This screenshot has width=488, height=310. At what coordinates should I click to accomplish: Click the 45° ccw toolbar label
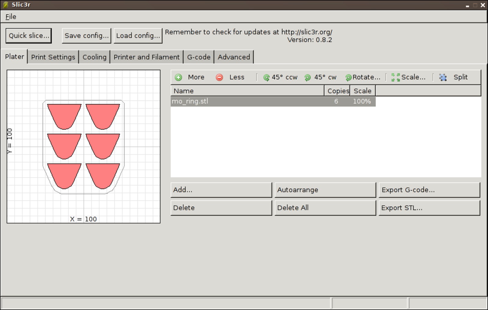click(x=285, y=77)
